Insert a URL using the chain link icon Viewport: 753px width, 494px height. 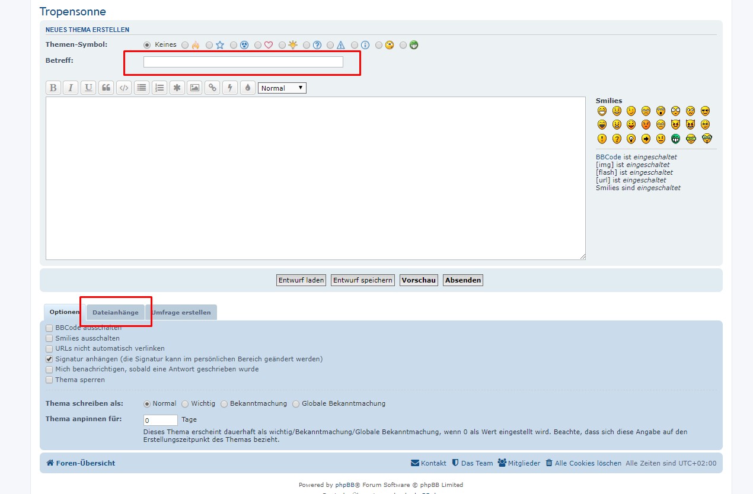point(212,88)
